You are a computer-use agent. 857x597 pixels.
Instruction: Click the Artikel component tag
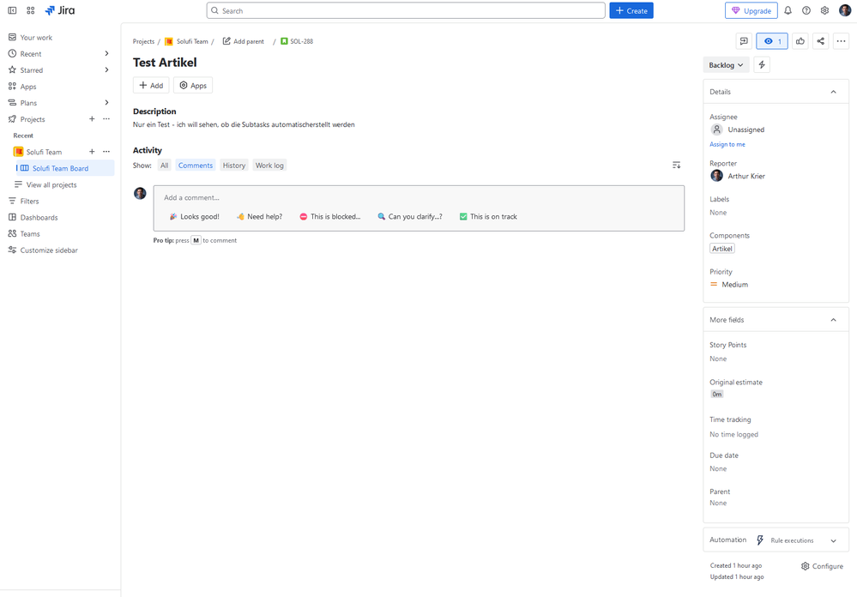coord(722,249)
